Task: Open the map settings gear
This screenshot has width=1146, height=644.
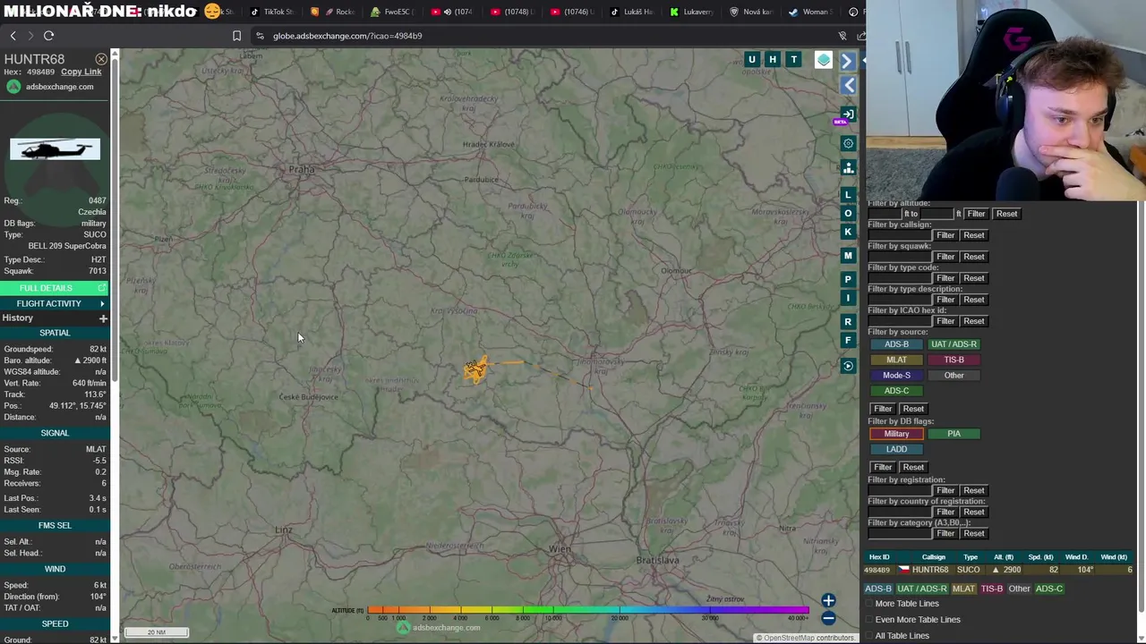Action: (x=848, y=143)
